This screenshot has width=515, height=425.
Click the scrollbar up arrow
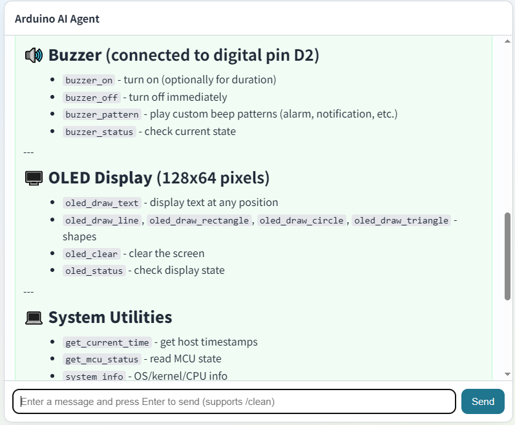coord(507,41)
